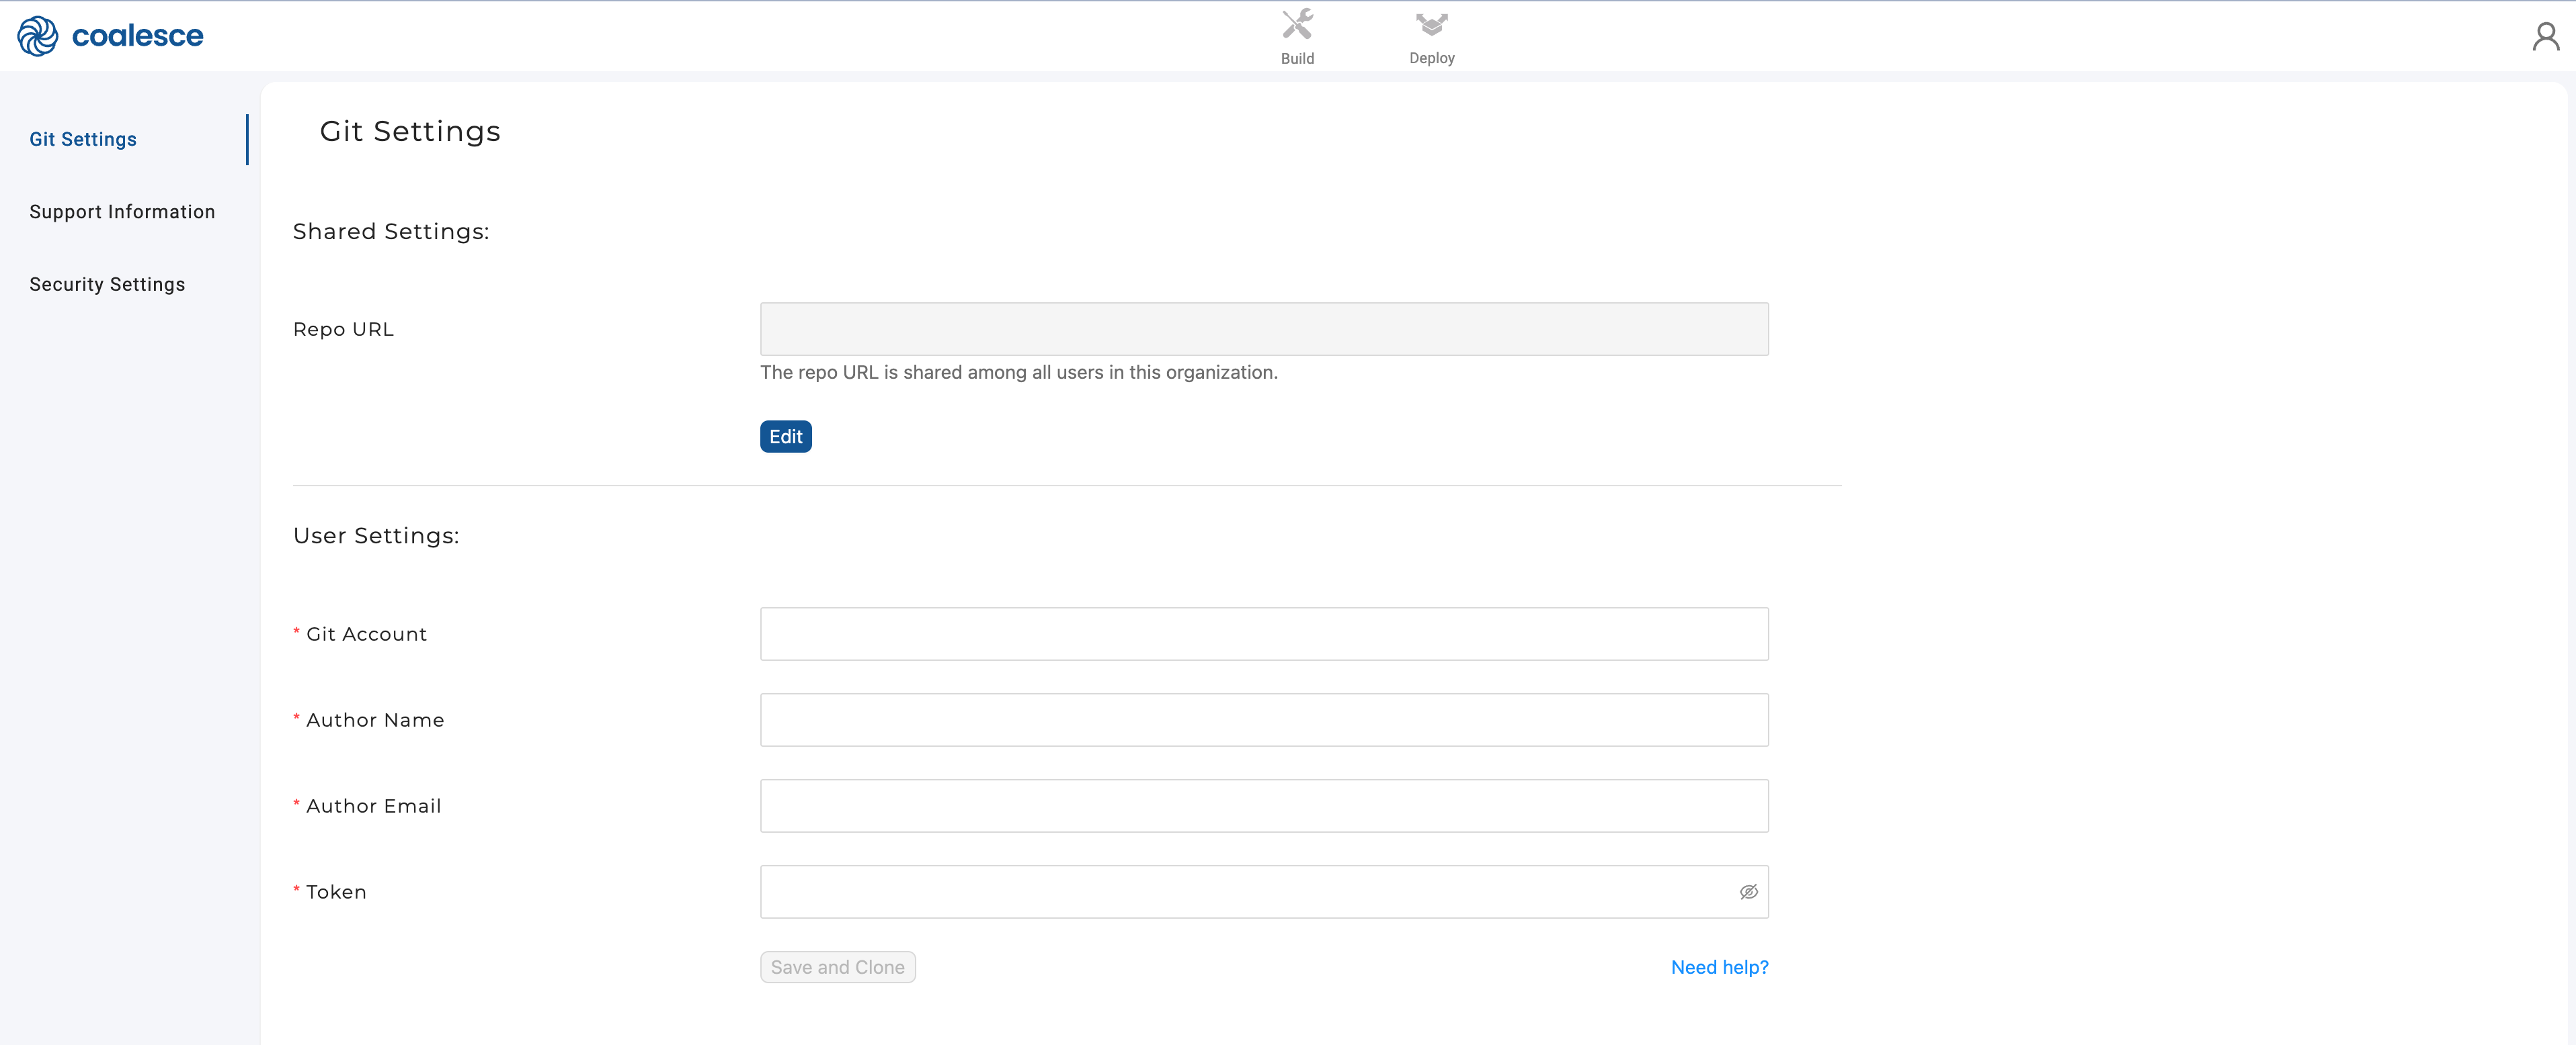Select Git Settings in sidebar
The image size is (2576, 1045).
pyautogui.click(x=83, y=140)
